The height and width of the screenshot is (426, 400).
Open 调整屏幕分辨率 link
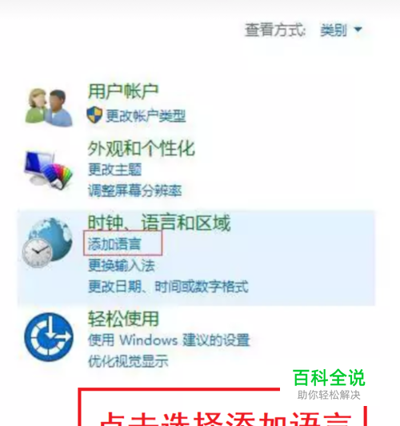click(135, 191)
